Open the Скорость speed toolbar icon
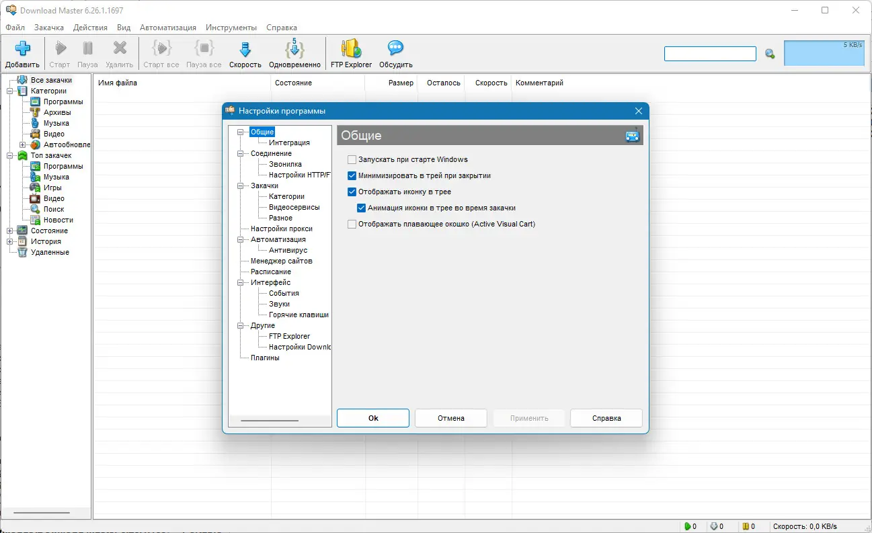Viewport: 872px width, 533px height. pyautogui.click(x=245, y=48)
